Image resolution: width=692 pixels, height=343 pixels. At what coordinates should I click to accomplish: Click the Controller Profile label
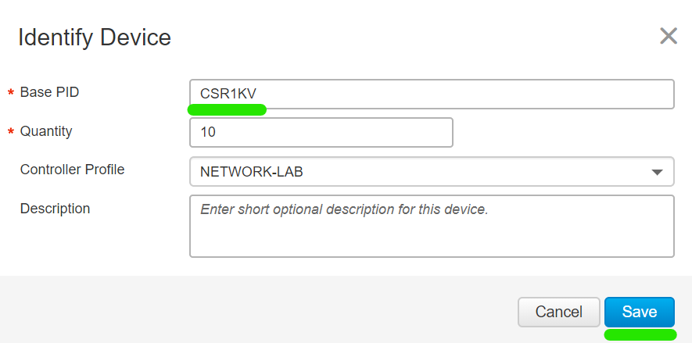pyautogui.click(x=73, y=170)
